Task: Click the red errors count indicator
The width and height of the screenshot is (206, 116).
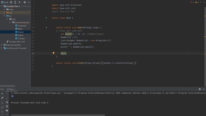Action: [x=192, y=2]
